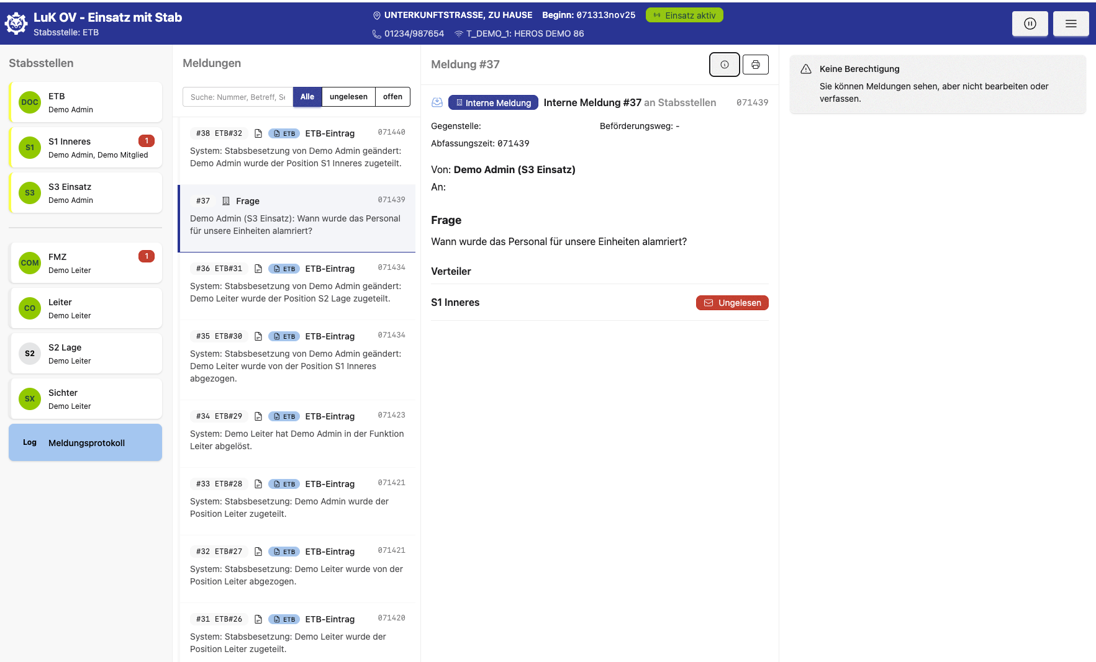Viewport: 1096px width, 662px height.
Task: Click the green DOC avatar for ETB
Action: coord(30,102)
